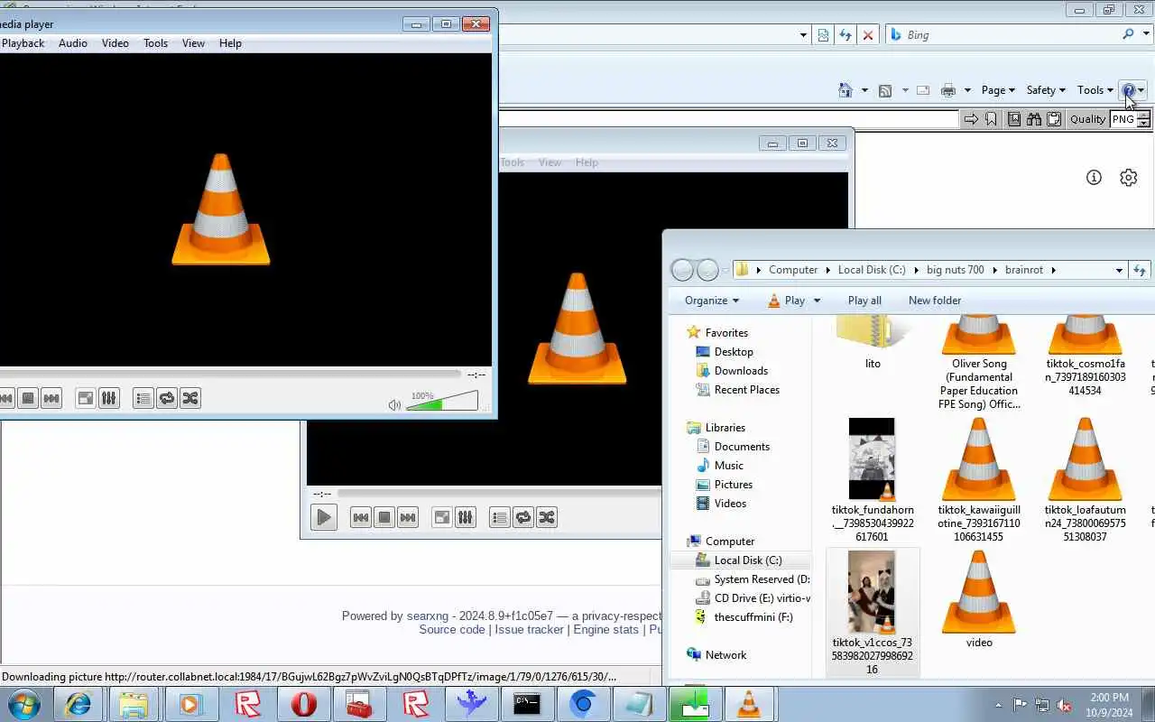Toggle shuffle in back VLC window
Screen dimensions: 1155x722
(x=546, y=517)
